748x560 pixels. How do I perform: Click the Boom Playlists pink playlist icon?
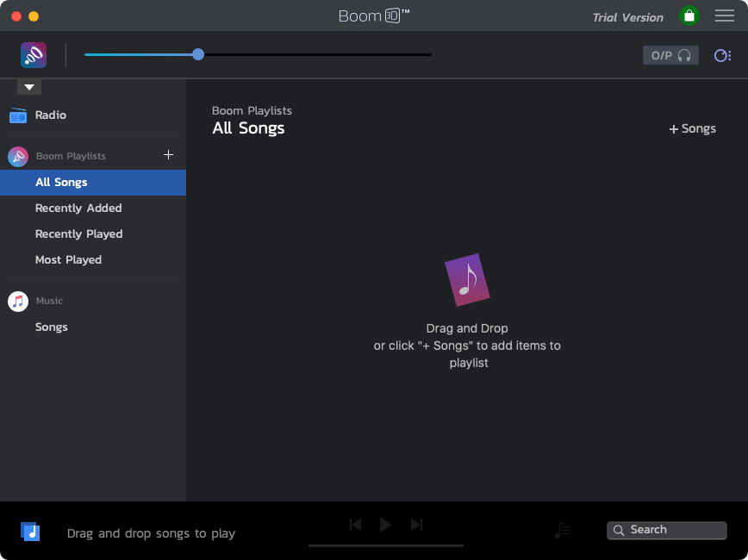coord(16,155)
